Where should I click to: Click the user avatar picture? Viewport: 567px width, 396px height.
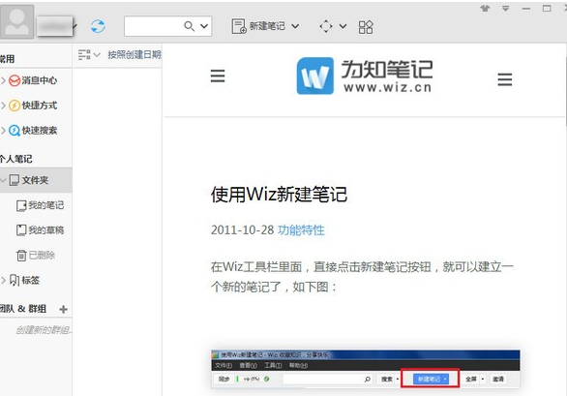[x=16, y=21]
